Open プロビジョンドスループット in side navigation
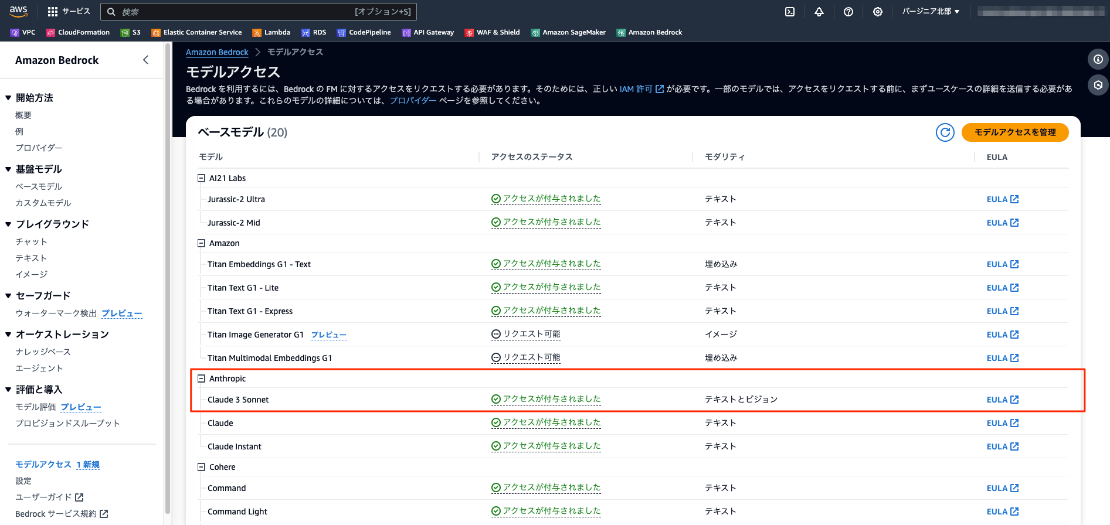The width and height of the screenshot is (1110, 525). coord(67,424)
